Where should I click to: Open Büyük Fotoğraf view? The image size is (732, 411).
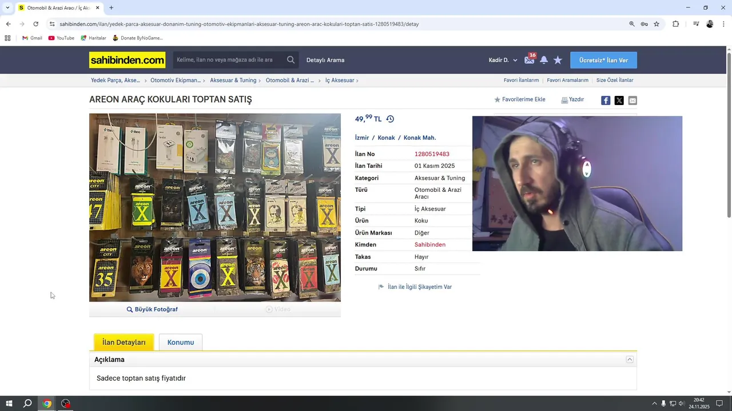pos(152,309)
